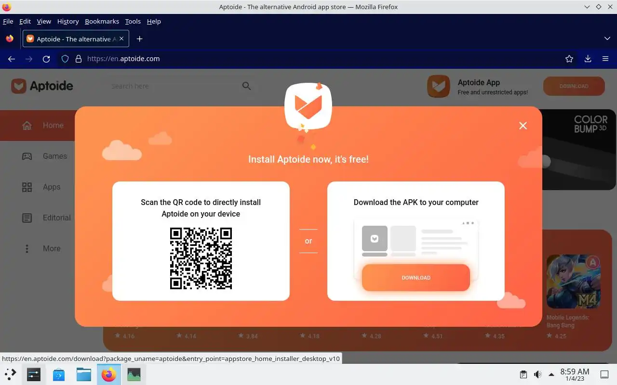Open the Edit menu
The height and width of the screenshot is (385, 617).
click(x=25, y=21)
